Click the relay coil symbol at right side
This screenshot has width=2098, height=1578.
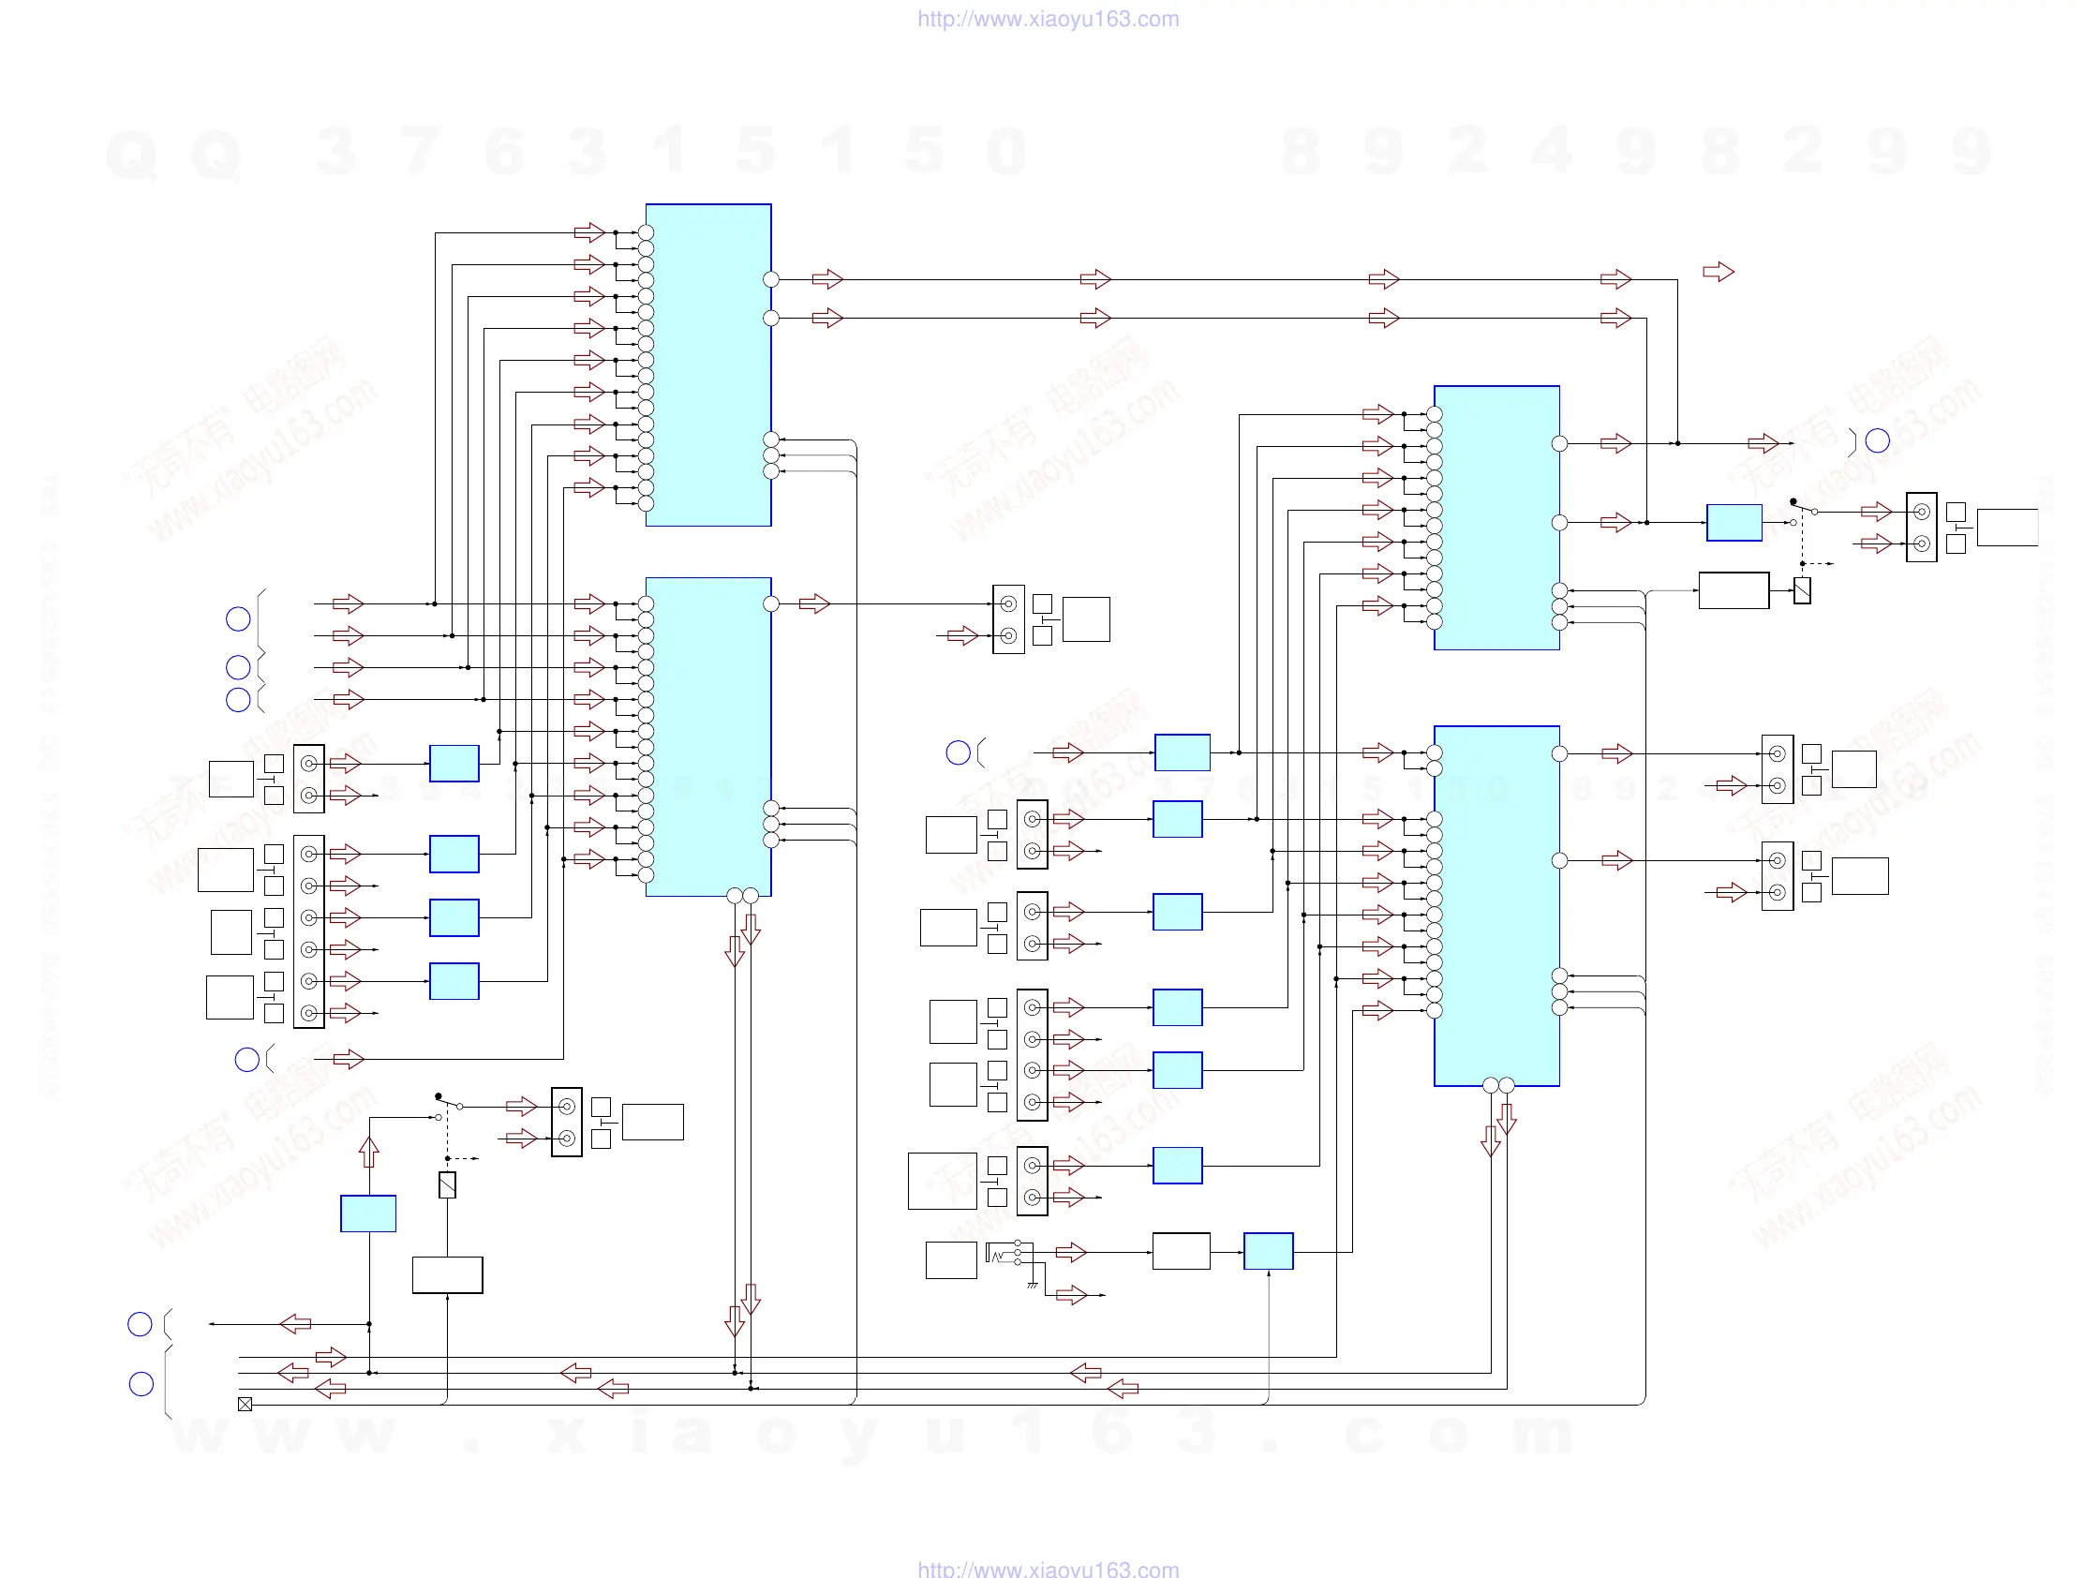(1802, 590)
